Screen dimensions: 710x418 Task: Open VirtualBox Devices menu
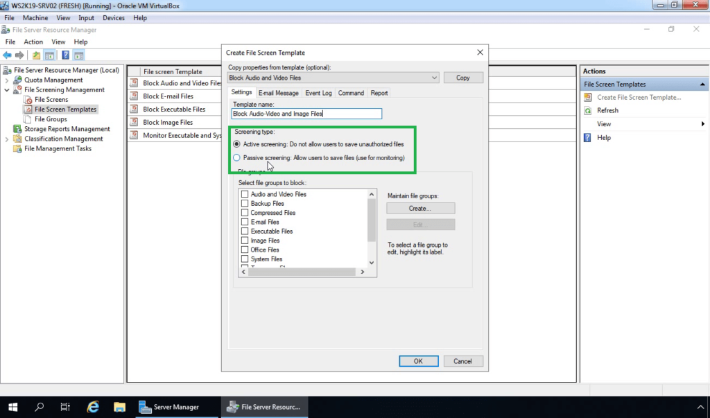(114, 17)
